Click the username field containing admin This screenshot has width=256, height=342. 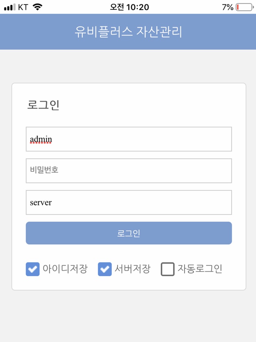tap(128, 139)
